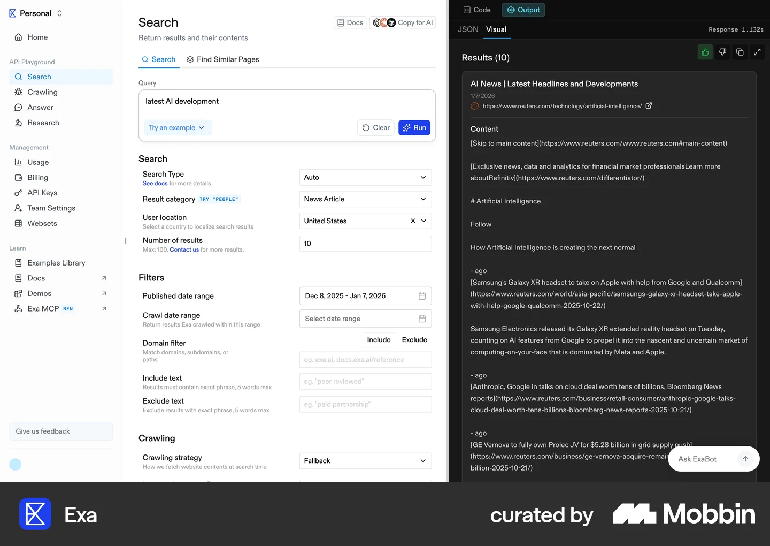Clear the United States location selection
This screenshot has height=546, width=770.
click(413, 221)
